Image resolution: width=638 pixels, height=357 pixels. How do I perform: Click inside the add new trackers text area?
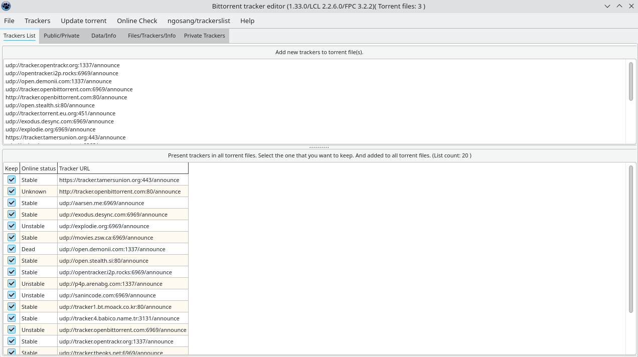coord(301,100)
